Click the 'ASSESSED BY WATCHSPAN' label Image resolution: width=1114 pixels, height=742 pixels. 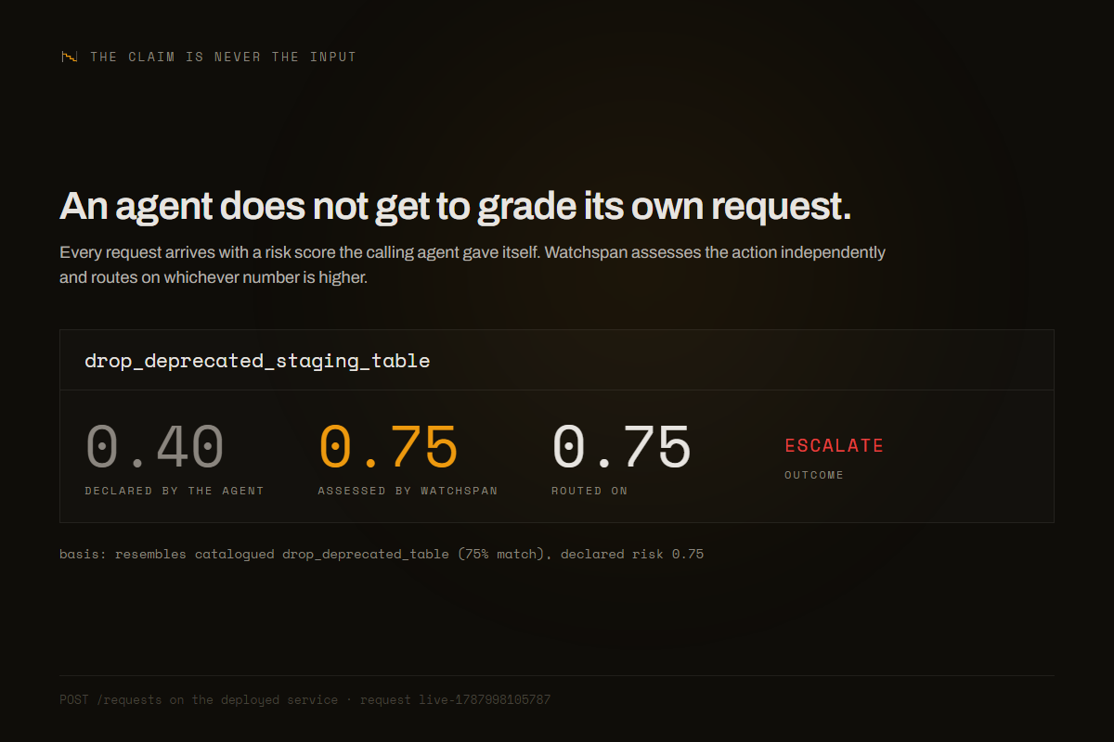point(408,491)
